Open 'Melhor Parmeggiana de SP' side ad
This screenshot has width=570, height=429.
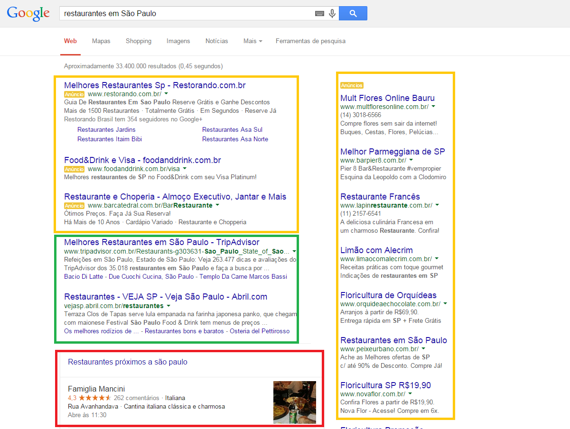(392, 152)
